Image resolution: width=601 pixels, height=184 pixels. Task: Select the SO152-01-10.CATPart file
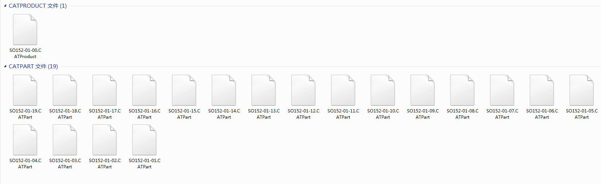point(383,90)
